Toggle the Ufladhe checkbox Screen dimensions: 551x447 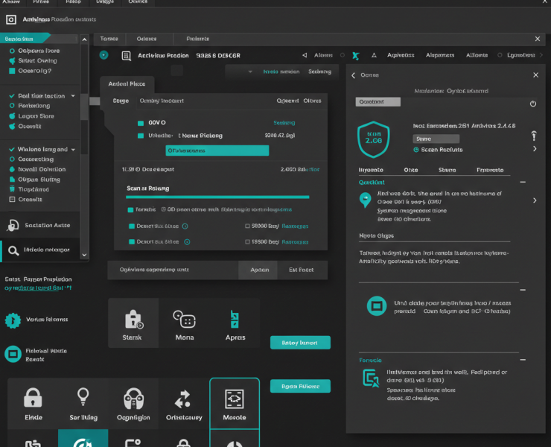click(x=141, y=136)
